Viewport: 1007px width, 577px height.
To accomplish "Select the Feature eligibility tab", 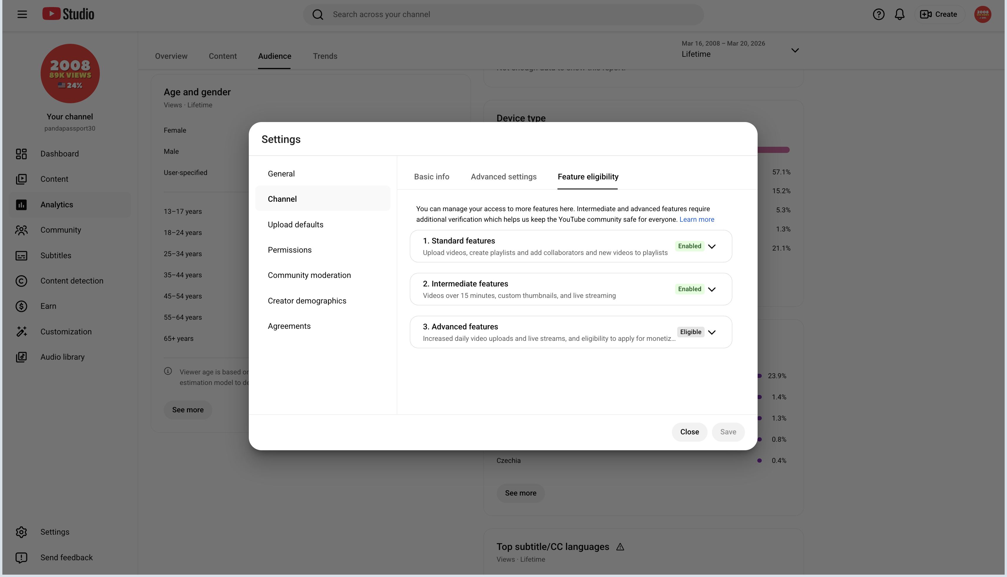I will 588,177.
